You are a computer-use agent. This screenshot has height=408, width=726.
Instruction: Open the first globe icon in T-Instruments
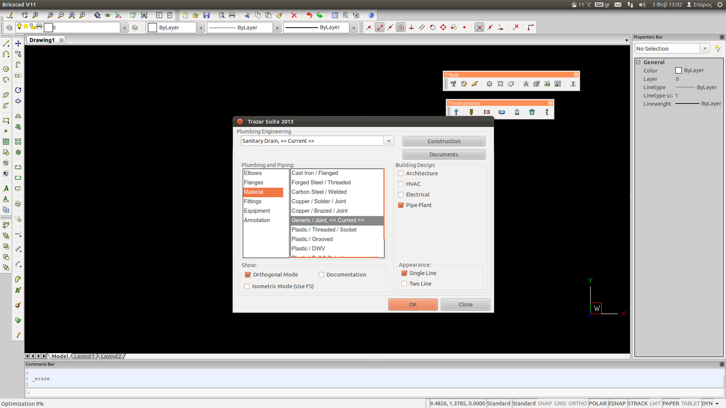[x=456, y=112]
